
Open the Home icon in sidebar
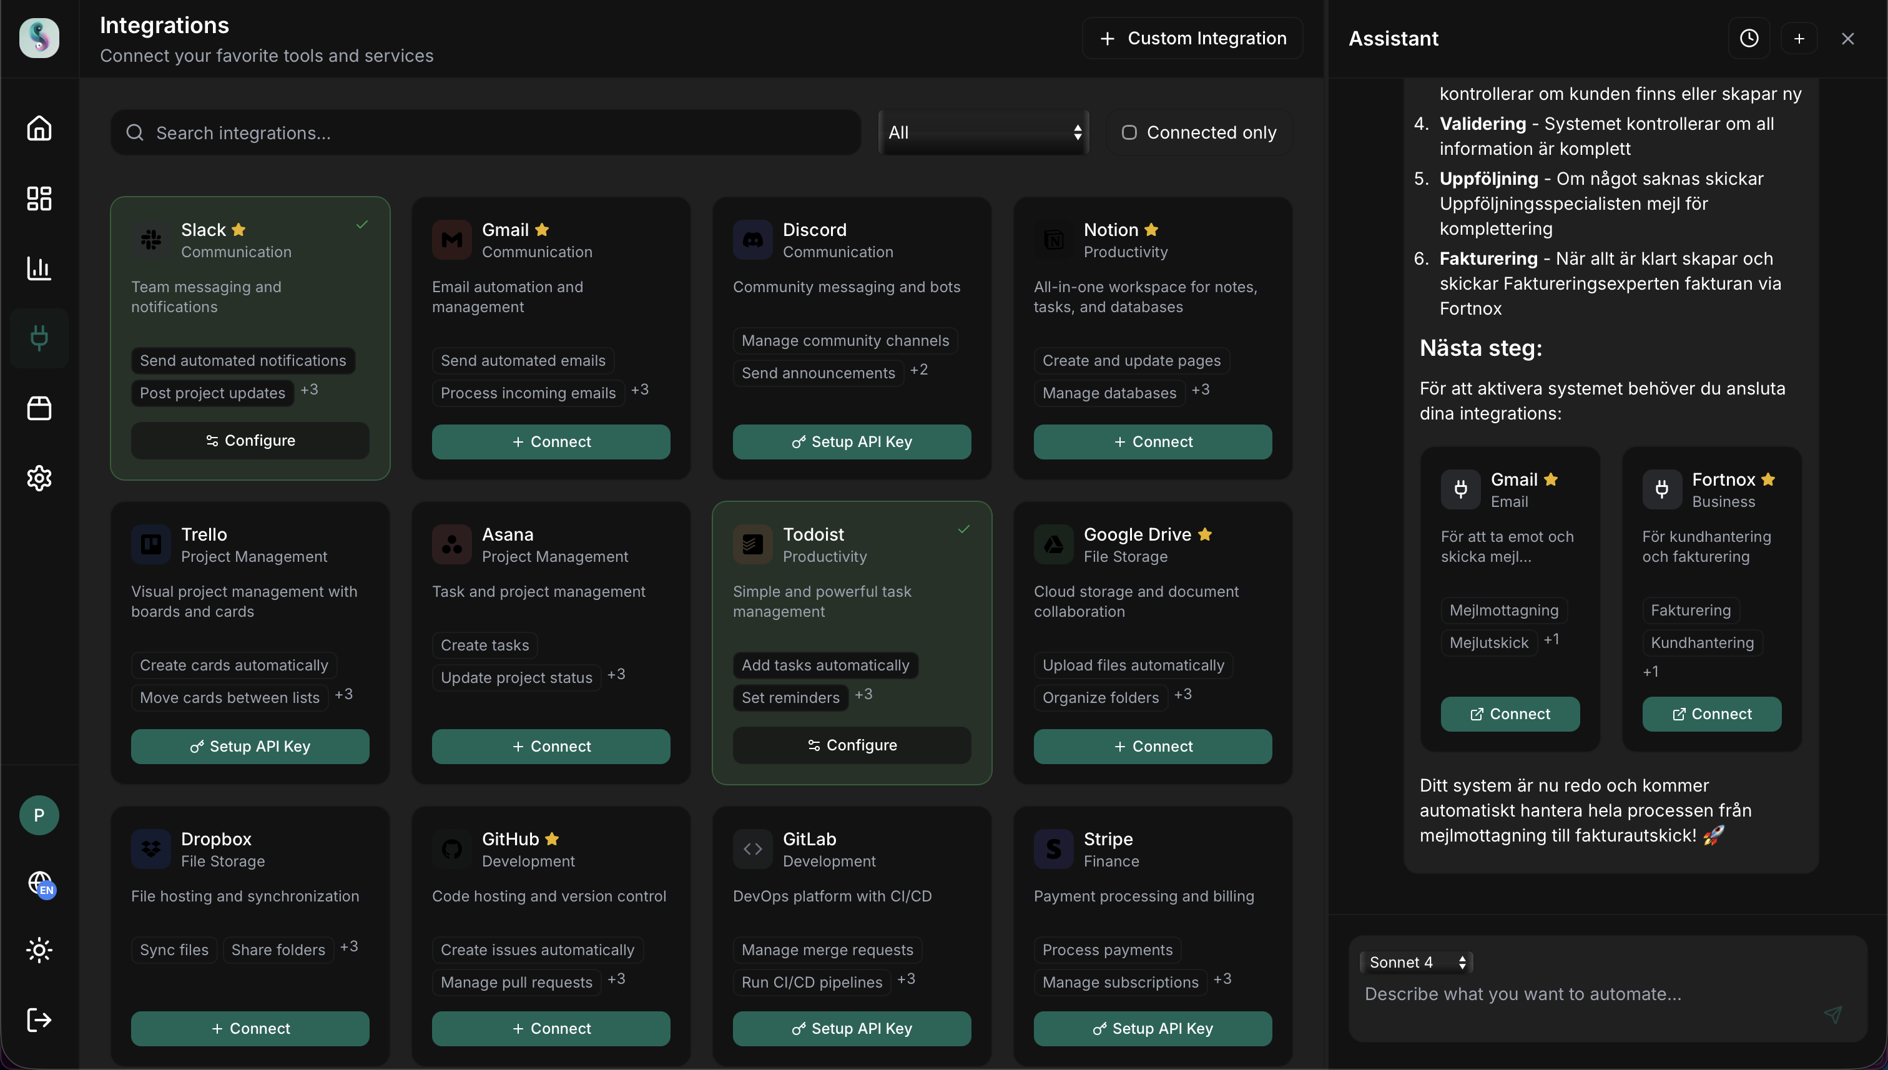pyautogui.click(x=39, y=128)
